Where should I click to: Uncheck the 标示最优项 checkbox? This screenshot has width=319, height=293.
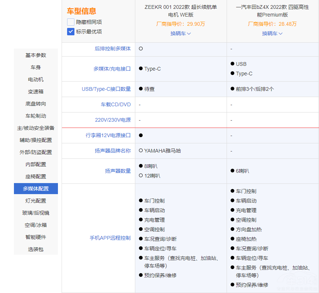(71, 32)
